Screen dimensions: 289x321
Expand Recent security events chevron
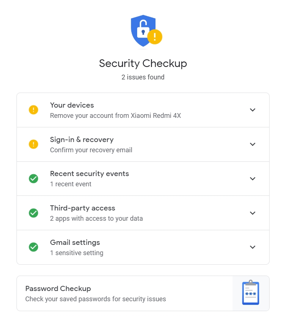tap(252, 179)
